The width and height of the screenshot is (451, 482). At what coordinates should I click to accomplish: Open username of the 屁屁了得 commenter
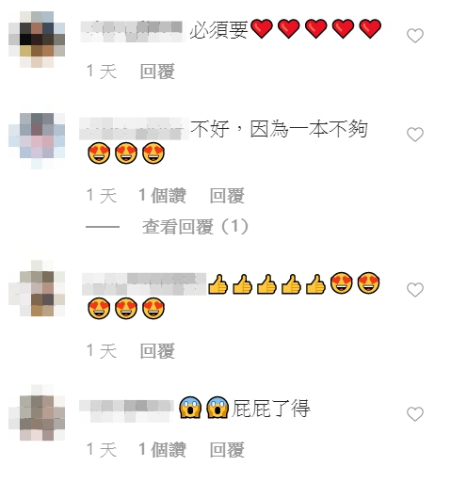point(126,410)
